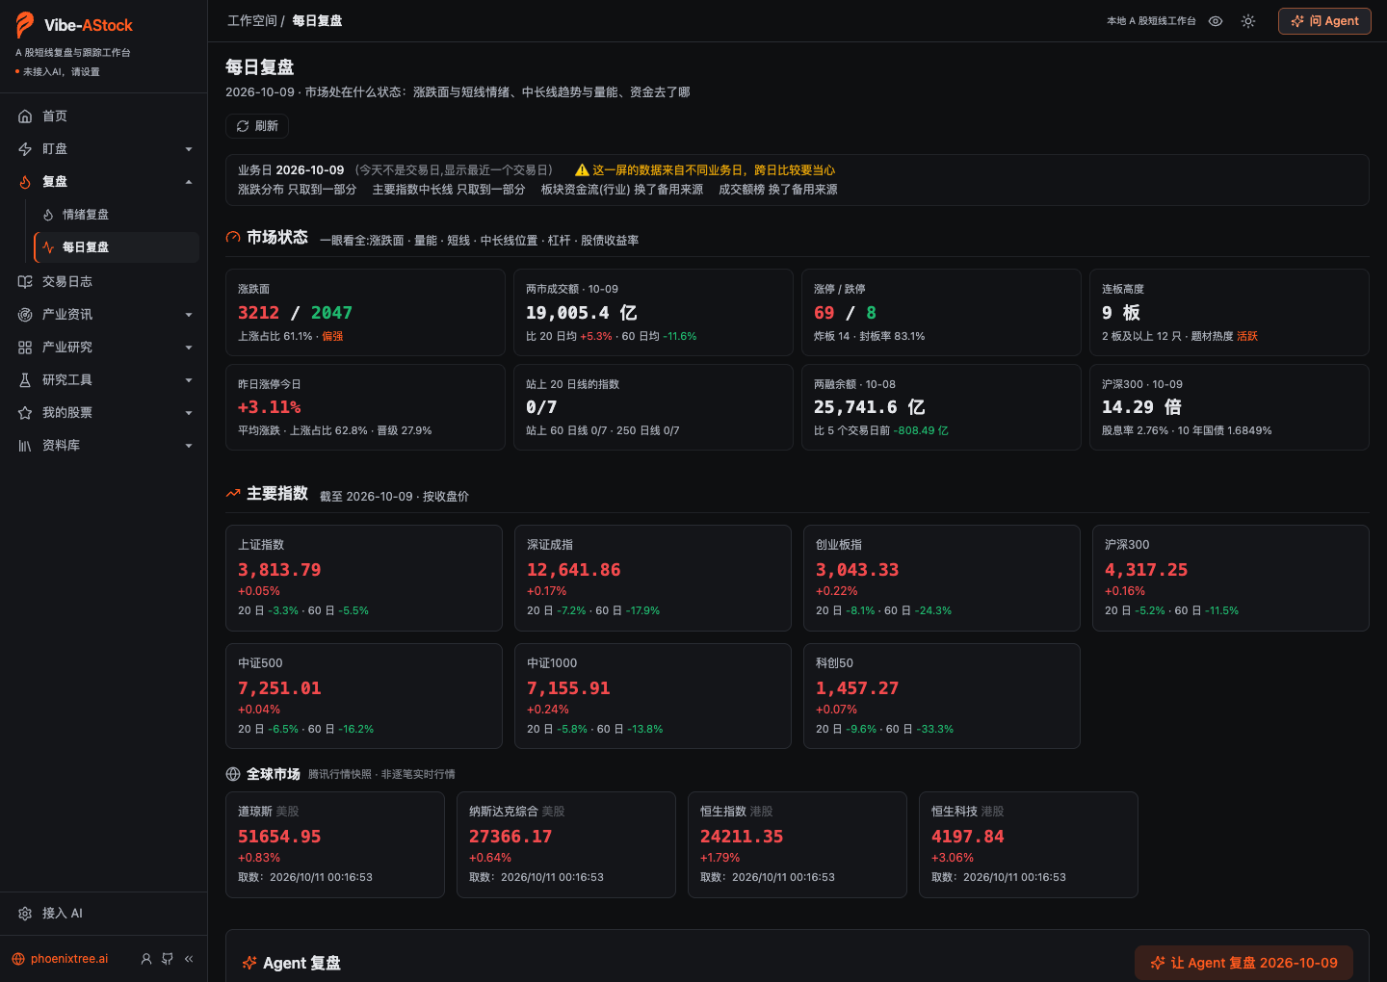
Task: Expand the 盯盘 menu arrow
Action: click(189, 149)
